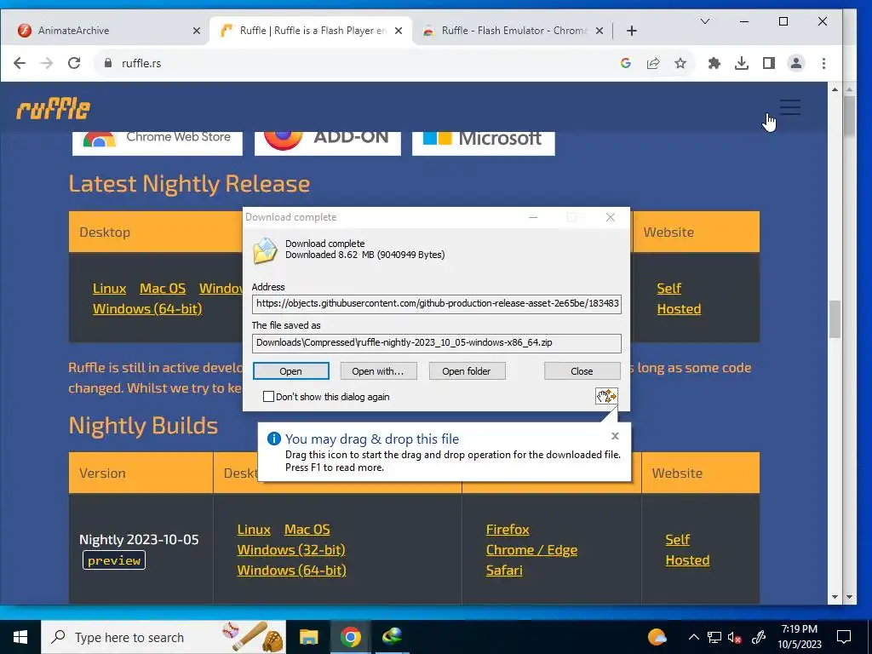Click the preview badge under Nightly 2023-10-05
Screen dimensions: 872x654
pos(114,560)
